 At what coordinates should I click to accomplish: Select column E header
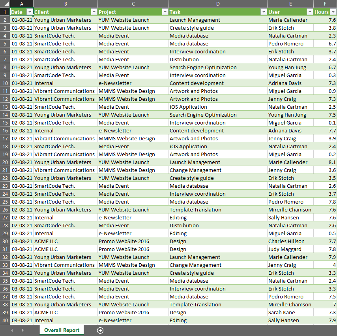pos(290,4)
